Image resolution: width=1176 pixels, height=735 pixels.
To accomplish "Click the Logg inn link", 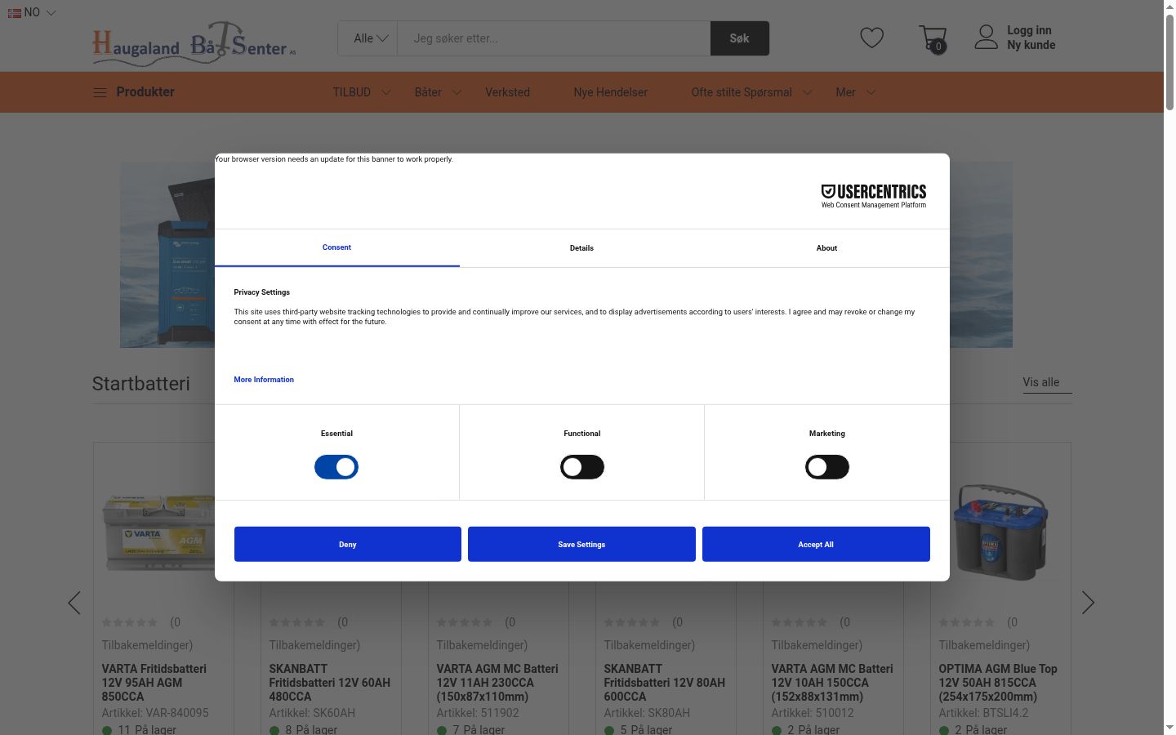I will coord(1029,30).
